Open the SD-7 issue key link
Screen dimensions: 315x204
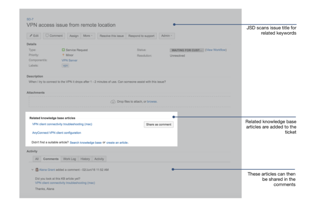pyautogui.click(x=30, y=19)
